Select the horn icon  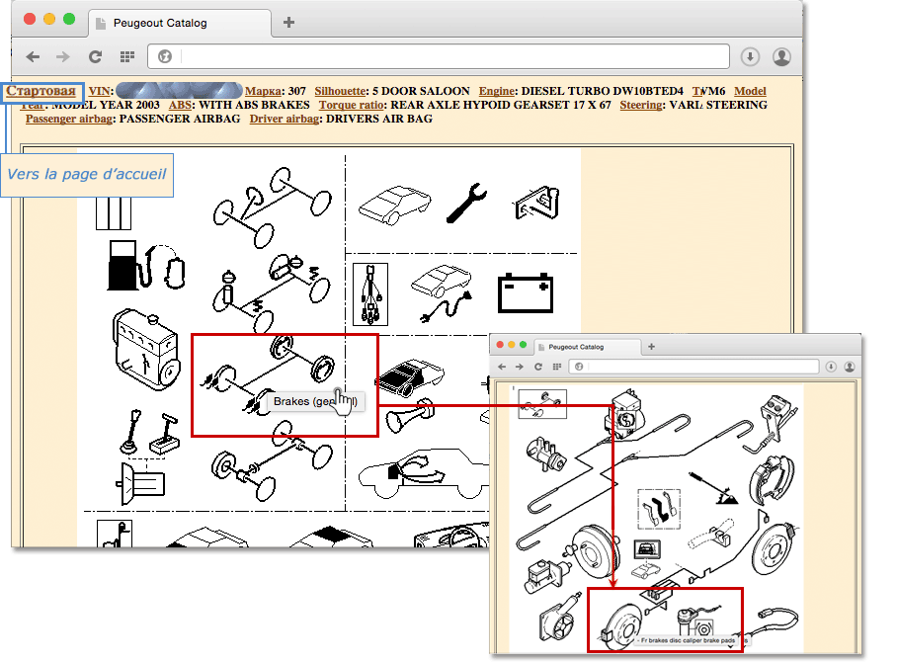(x=410, y=416)
